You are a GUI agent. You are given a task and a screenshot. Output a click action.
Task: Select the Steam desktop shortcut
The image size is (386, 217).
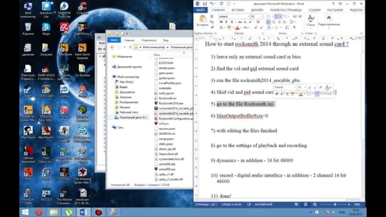click(28, 91)
